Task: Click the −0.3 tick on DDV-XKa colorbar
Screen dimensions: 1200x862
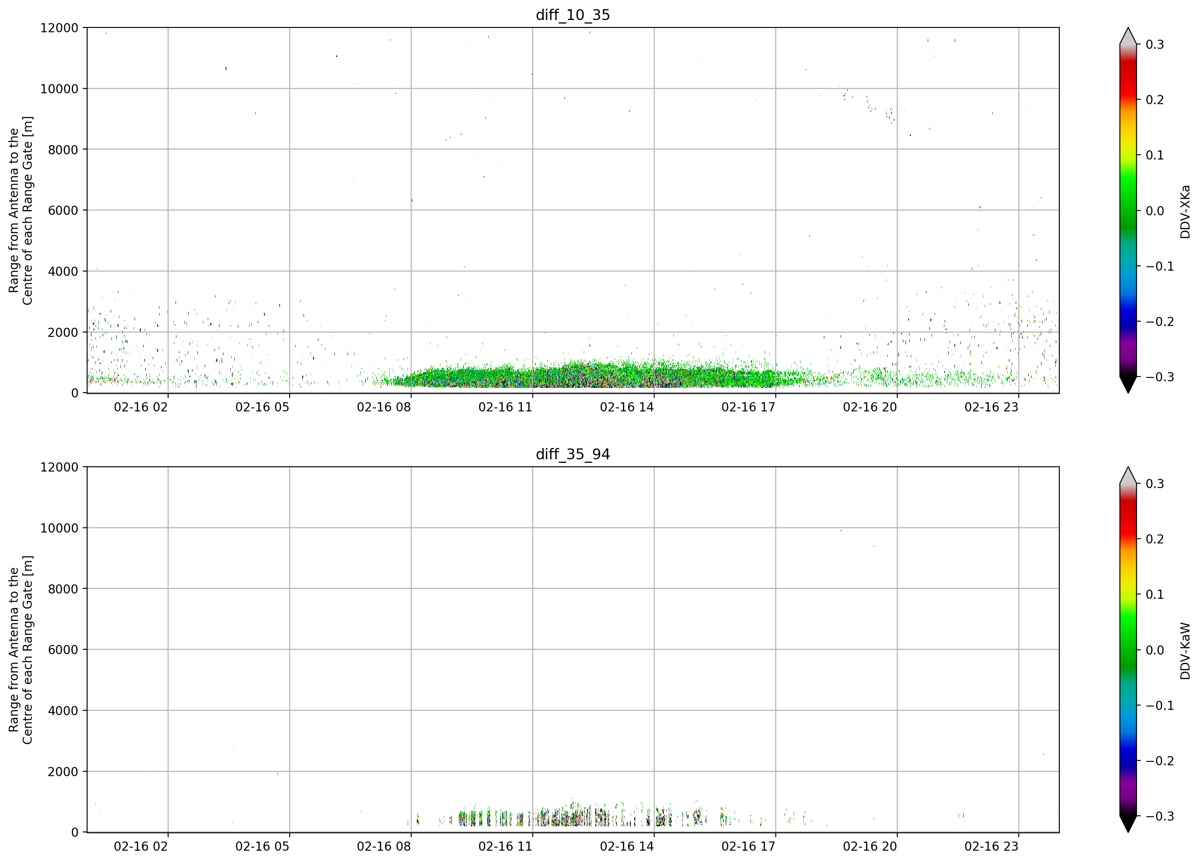Action: tap(1160, 377)
